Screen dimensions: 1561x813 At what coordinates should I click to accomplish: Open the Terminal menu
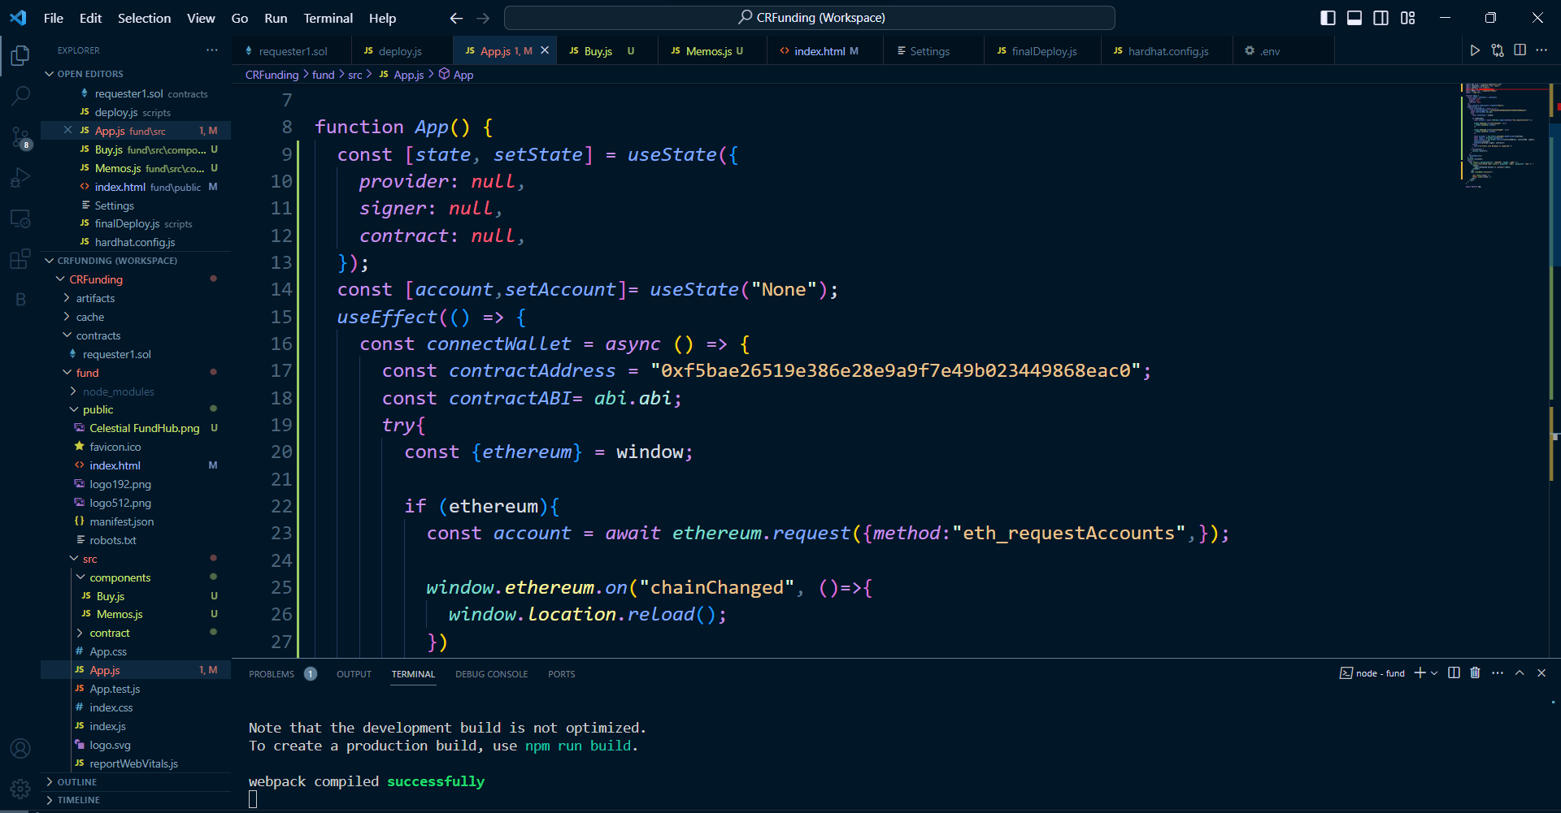tap(328, 18)
